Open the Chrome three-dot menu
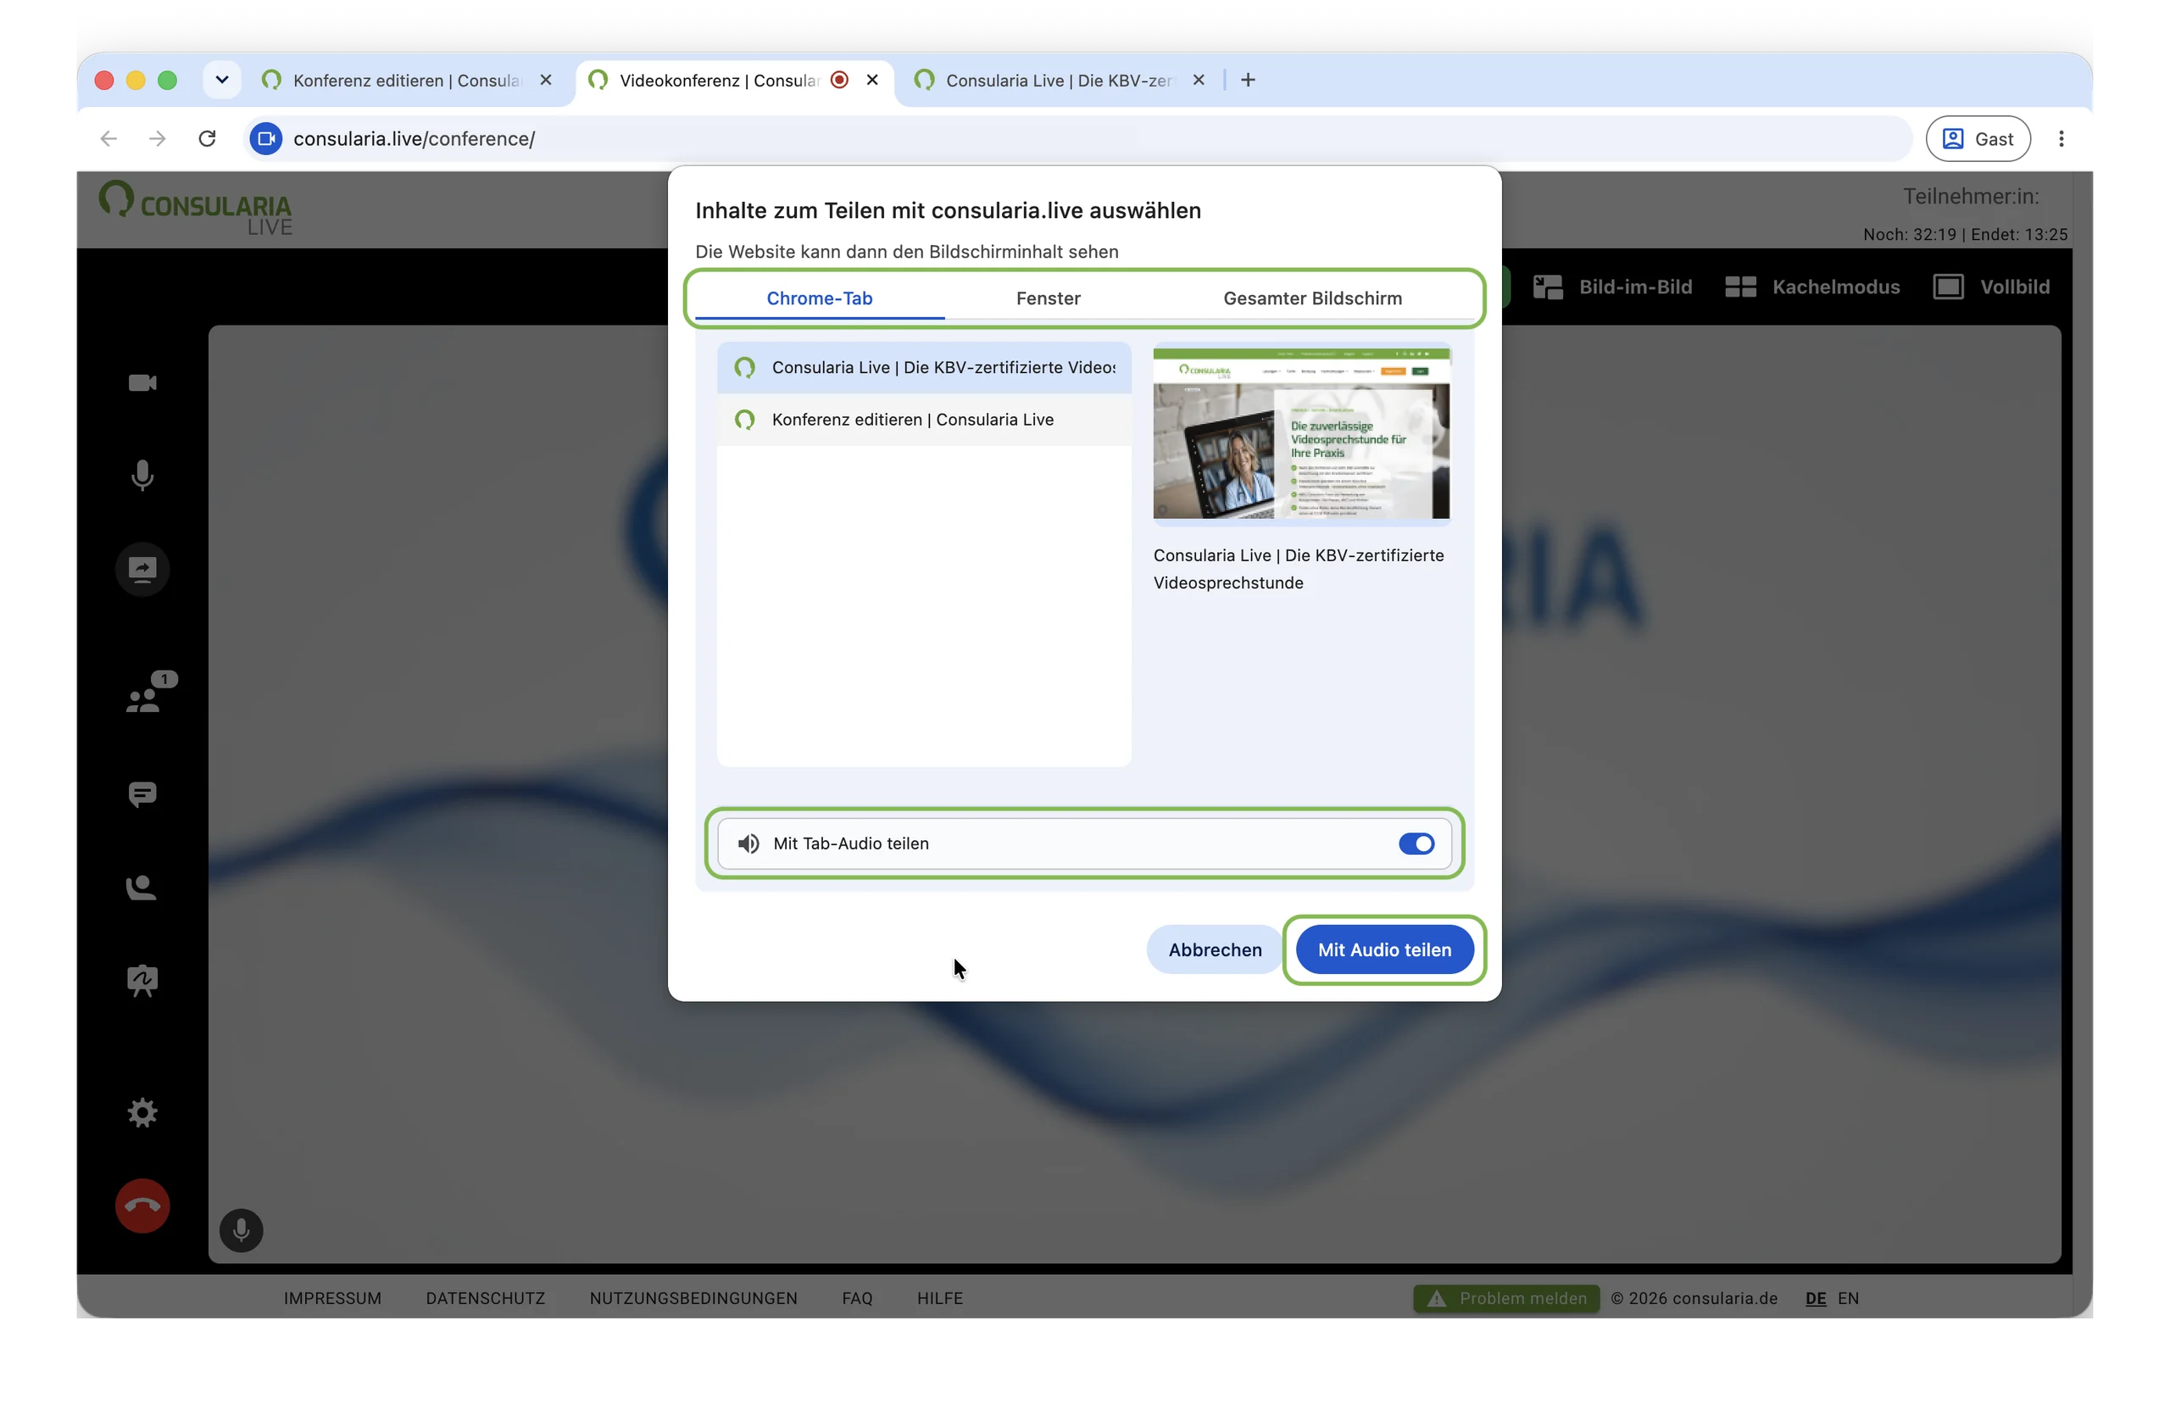 point(2061,139)
